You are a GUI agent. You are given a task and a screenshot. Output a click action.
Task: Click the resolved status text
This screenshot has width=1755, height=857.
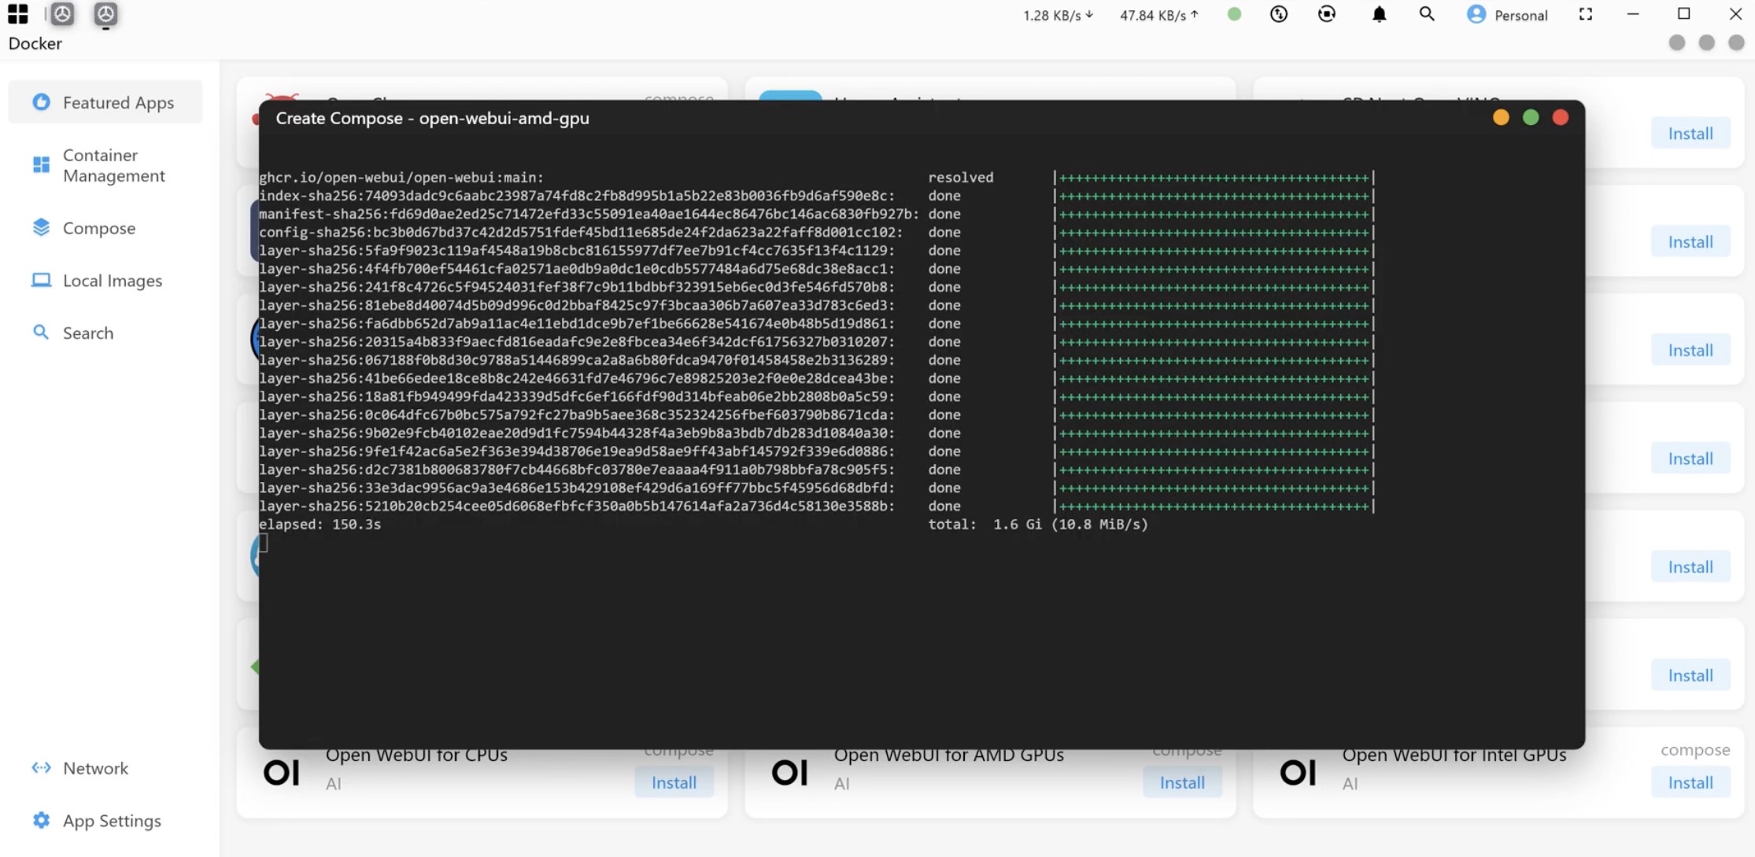coord(961,178)
